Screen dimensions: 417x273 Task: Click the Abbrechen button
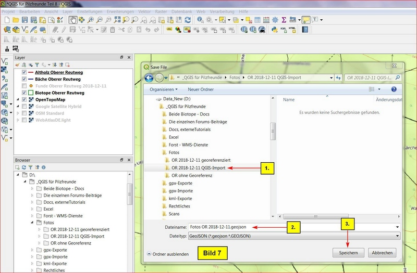coord(383,252)
